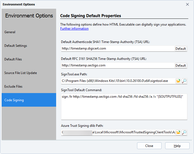
Task: Focus the RFC 3161 SHA256 TSA URL field
Action: [117, 66]
